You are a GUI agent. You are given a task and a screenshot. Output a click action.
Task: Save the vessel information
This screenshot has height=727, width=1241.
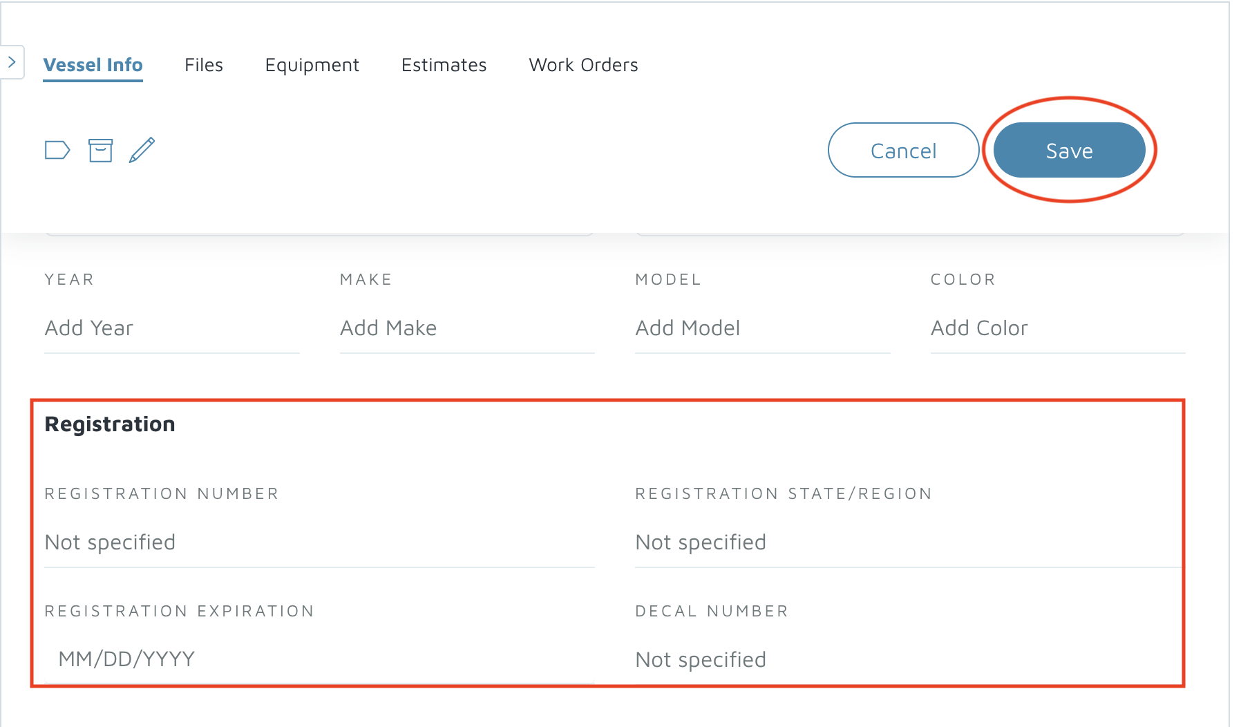(x=1070, y=150)
